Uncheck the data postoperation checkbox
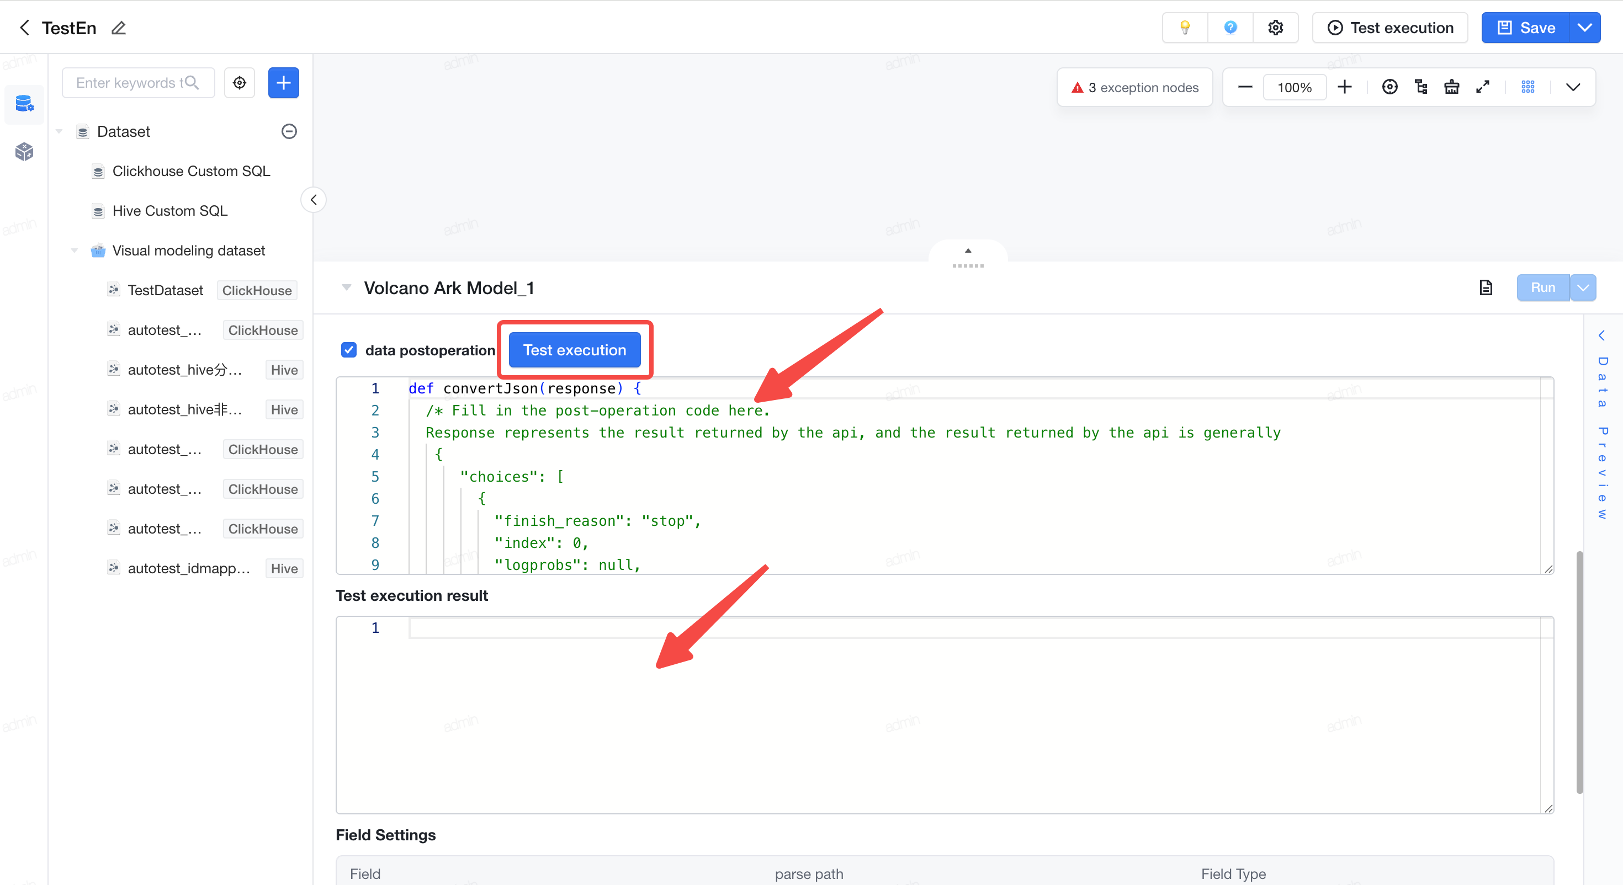The image size is (1623, 885). tap(348, 350)
